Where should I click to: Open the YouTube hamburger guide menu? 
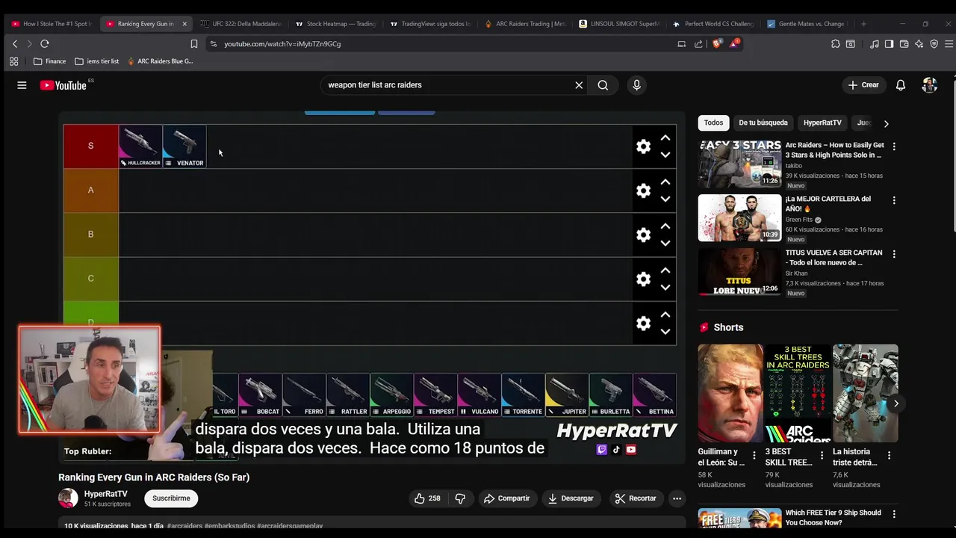pos(22,85)
